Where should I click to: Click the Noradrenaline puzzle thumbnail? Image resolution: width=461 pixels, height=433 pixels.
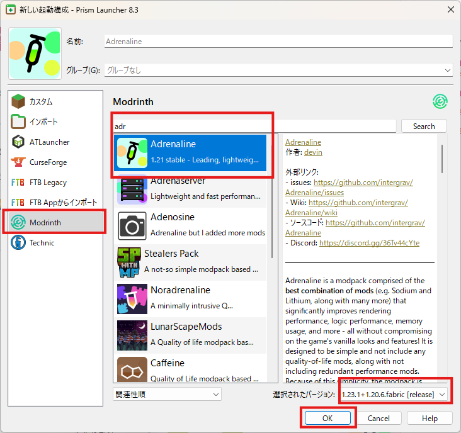tap(132, 299)
